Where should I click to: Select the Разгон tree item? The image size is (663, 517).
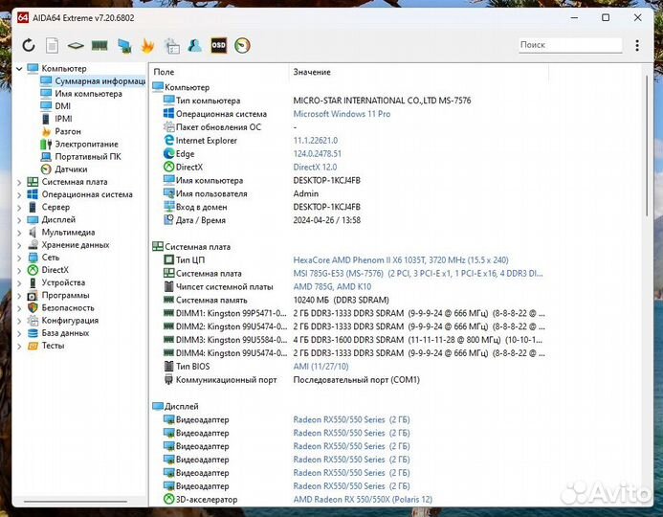[61, 131]
